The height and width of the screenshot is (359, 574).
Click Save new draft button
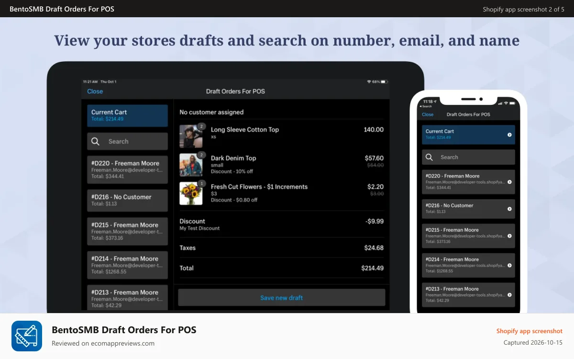click(x=281, y=297)
